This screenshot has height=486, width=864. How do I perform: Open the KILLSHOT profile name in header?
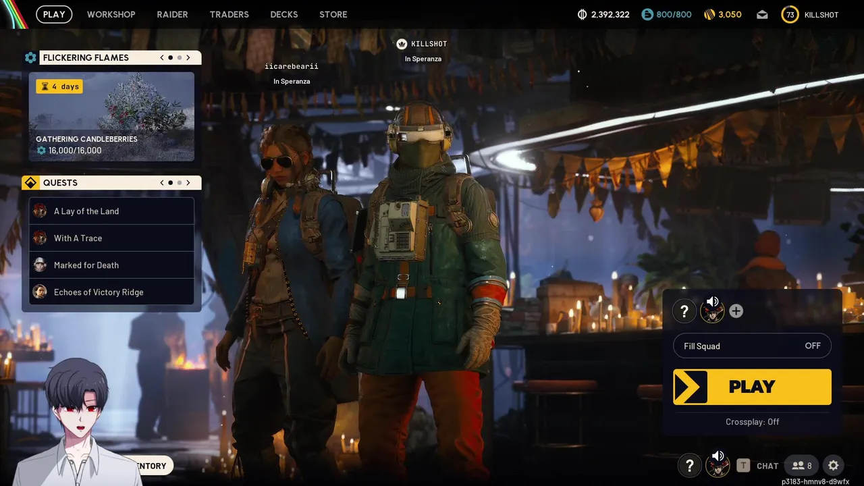pos(821,15)
